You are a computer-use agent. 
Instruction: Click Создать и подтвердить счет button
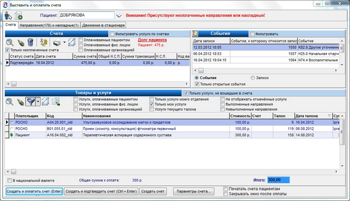(x=101, y=192)
